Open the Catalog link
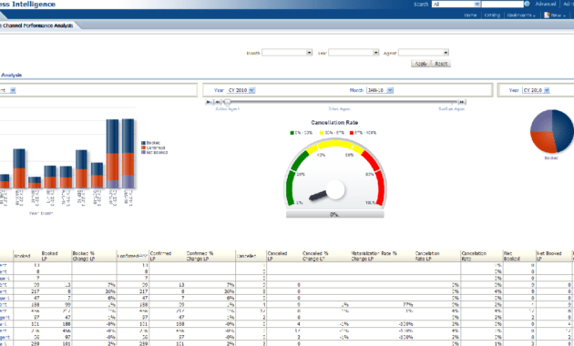Image resolution: width=574 pixels, height=346 pixels. coord(492,15)
